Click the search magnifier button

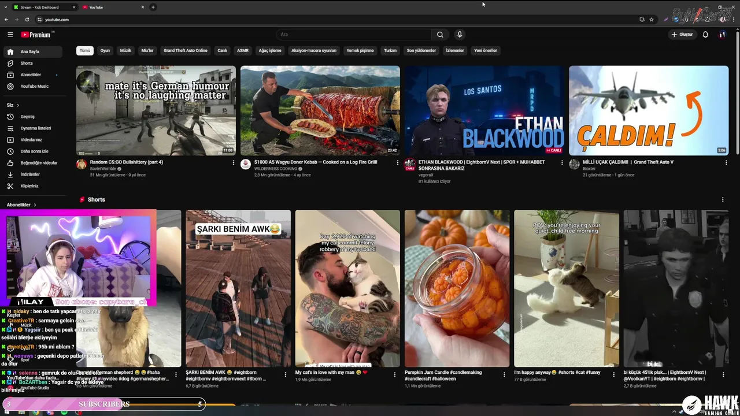tap(440, 35)
